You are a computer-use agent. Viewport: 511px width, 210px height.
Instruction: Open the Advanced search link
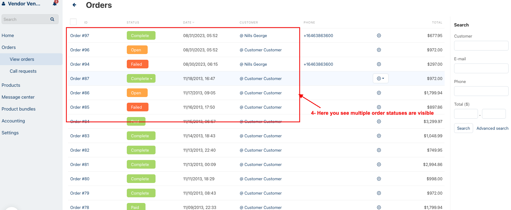(x=492, y=128)
